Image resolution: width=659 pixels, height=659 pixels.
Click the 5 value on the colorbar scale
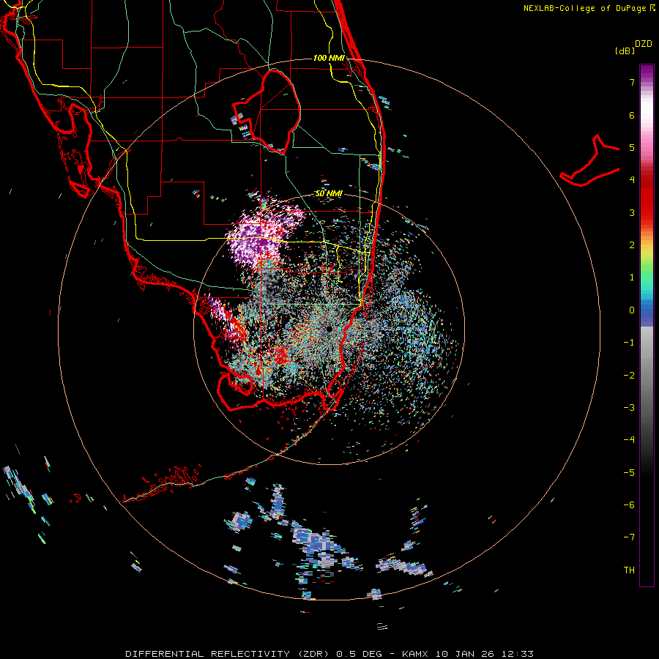tap(632, 147)
